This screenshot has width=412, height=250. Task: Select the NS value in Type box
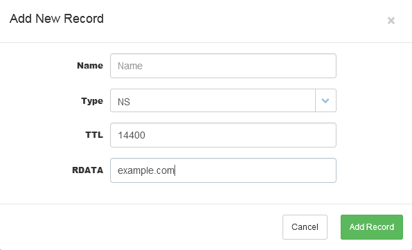point(124,102)
